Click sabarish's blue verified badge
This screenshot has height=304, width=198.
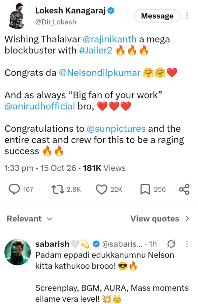tap(96, 244)
